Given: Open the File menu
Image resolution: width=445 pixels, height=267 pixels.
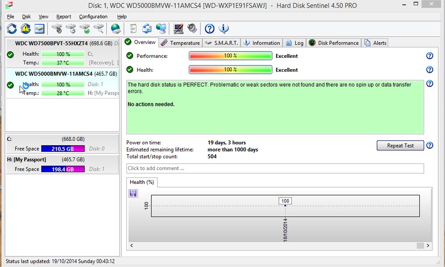Looking at the screenshot, I should (10, 17).
